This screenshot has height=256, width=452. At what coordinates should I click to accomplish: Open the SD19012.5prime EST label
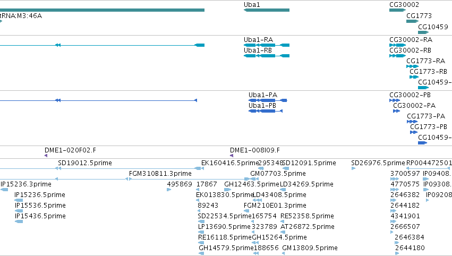pos(85,163)
